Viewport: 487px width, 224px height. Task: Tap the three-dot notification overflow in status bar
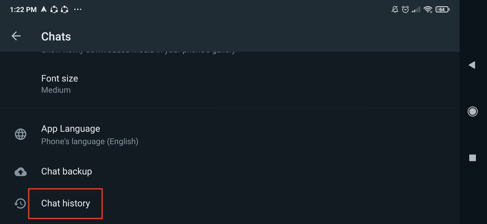[78, 9]
